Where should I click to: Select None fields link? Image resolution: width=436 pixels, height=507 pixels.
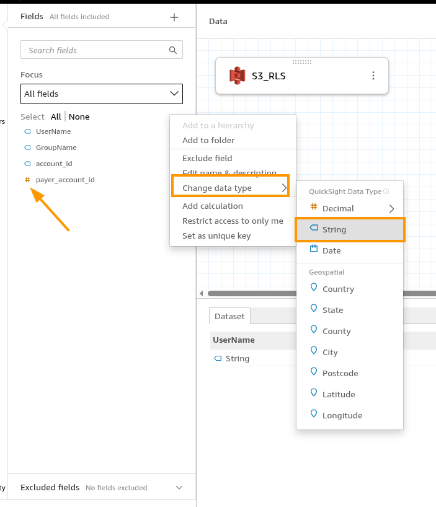tap(79, 117)
